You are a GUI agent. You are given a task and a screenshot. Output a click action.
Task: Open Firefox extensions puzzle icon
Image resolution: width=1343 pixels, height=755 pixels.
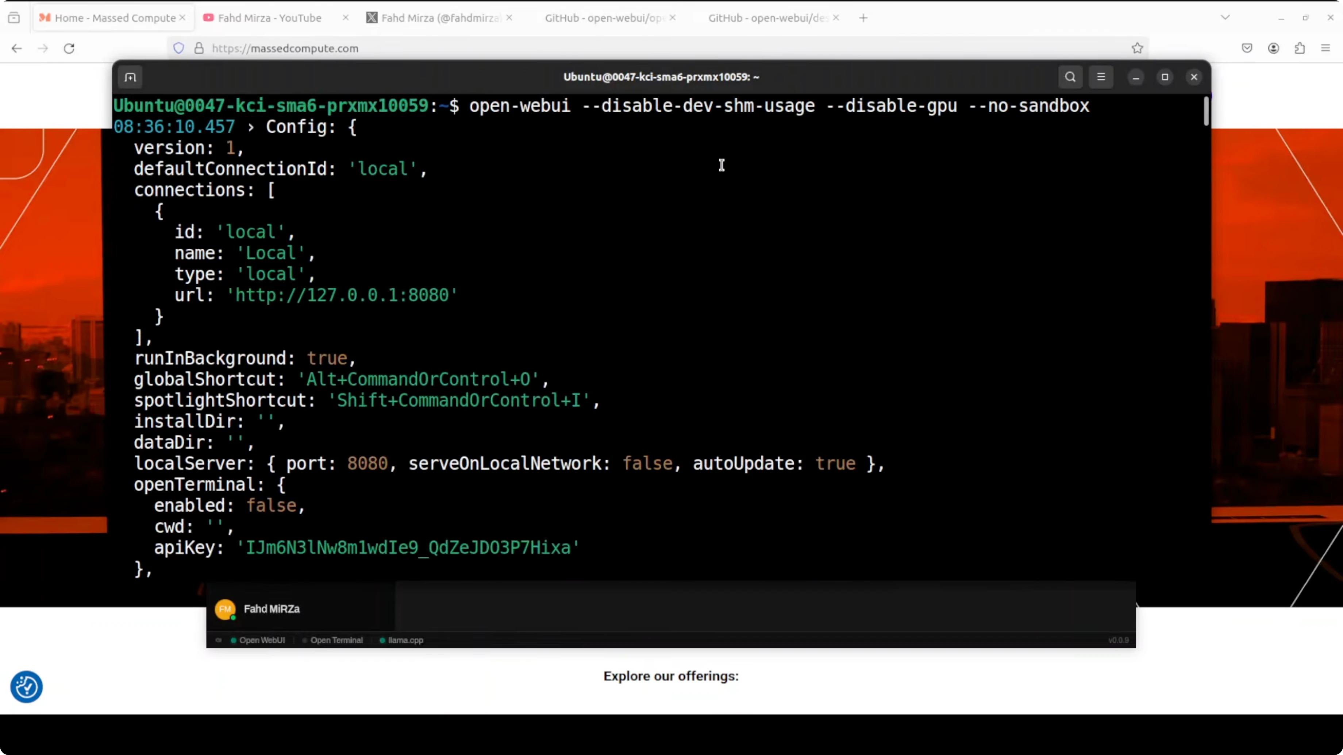coord(1299,49)
